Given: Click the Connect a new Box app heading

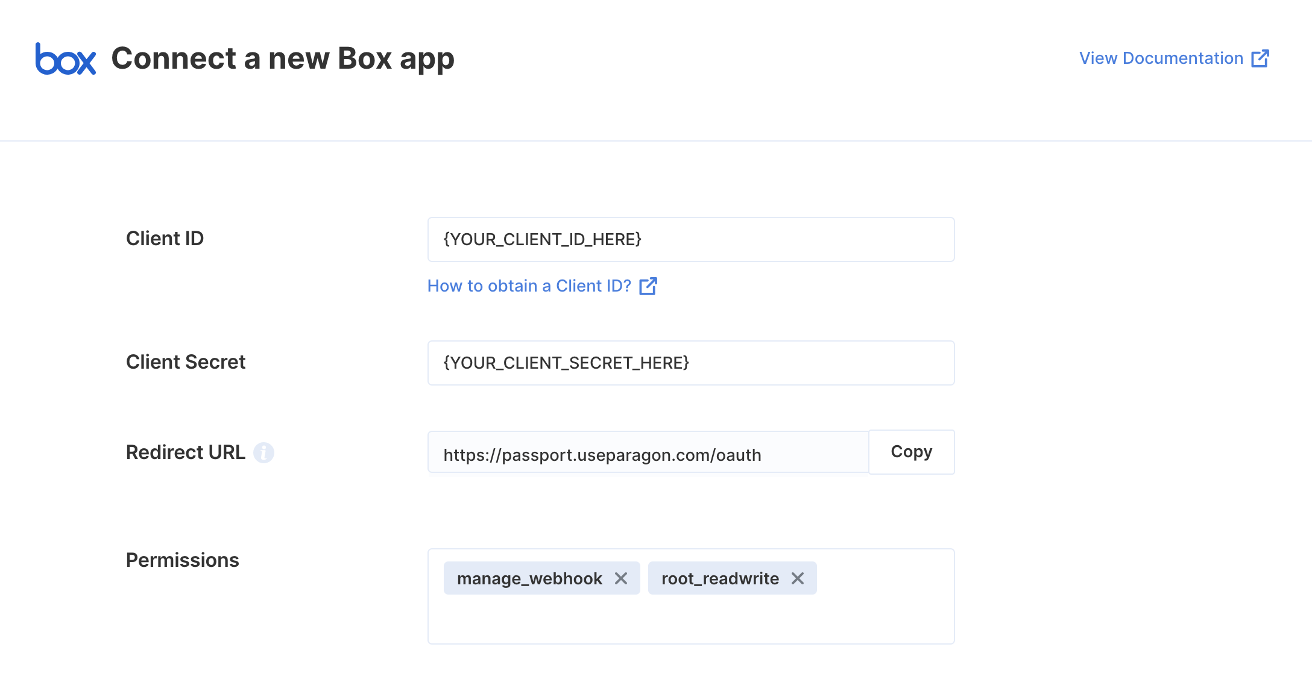Looking at the screenshot, I should (283, 59).
